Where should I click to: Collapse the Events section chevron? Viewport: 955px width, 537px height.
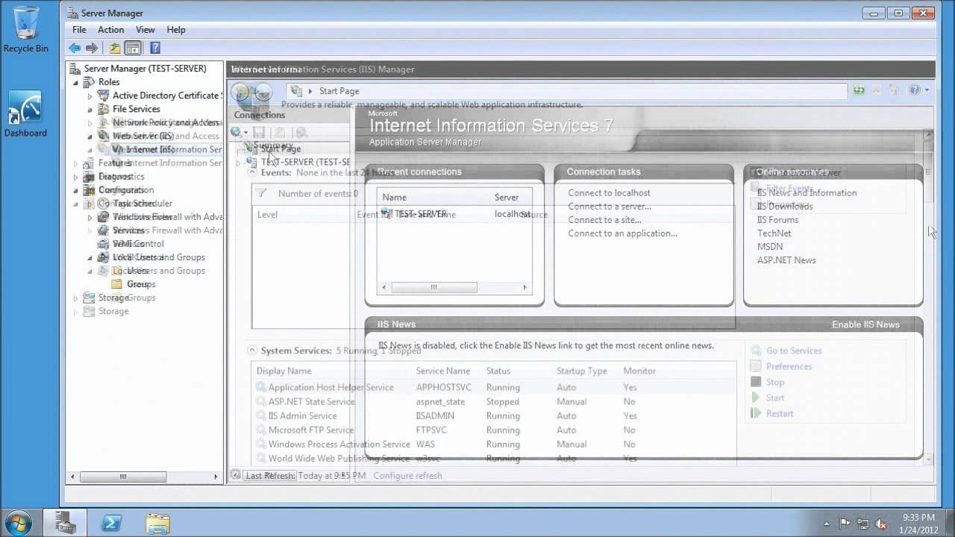[252, 172]
